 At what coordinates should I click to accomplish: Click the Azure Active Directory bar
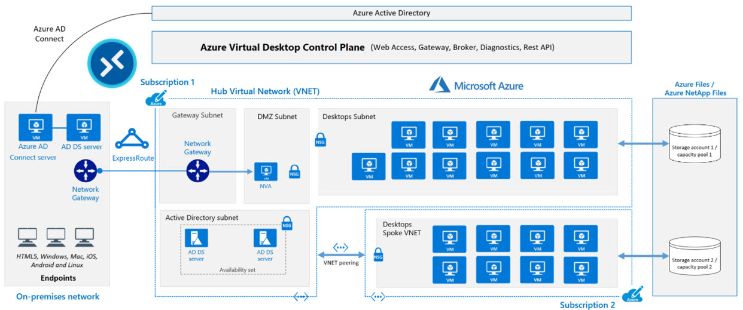coord(391,13)
